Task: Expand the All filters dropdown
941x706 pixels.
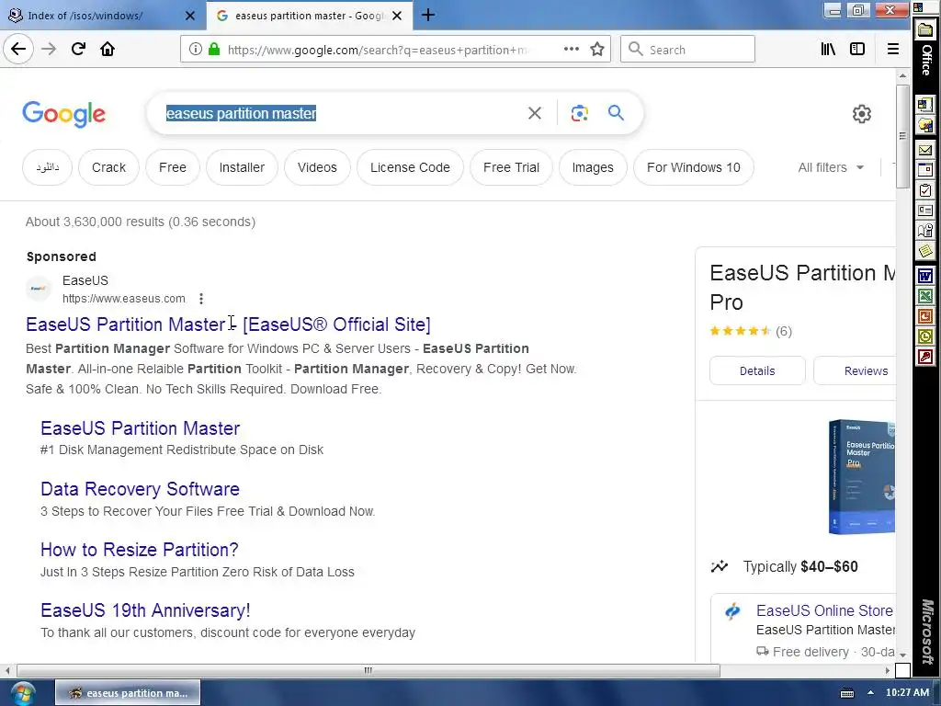Action: click(831, 167)
